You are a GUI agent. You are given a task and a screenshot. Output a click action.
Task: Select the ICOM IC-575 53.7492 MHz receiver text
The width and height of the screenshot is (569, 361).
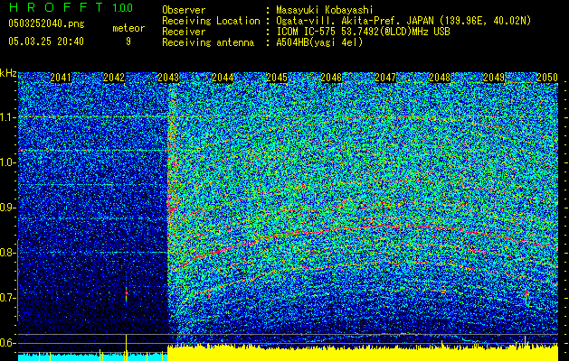(363, 32)
